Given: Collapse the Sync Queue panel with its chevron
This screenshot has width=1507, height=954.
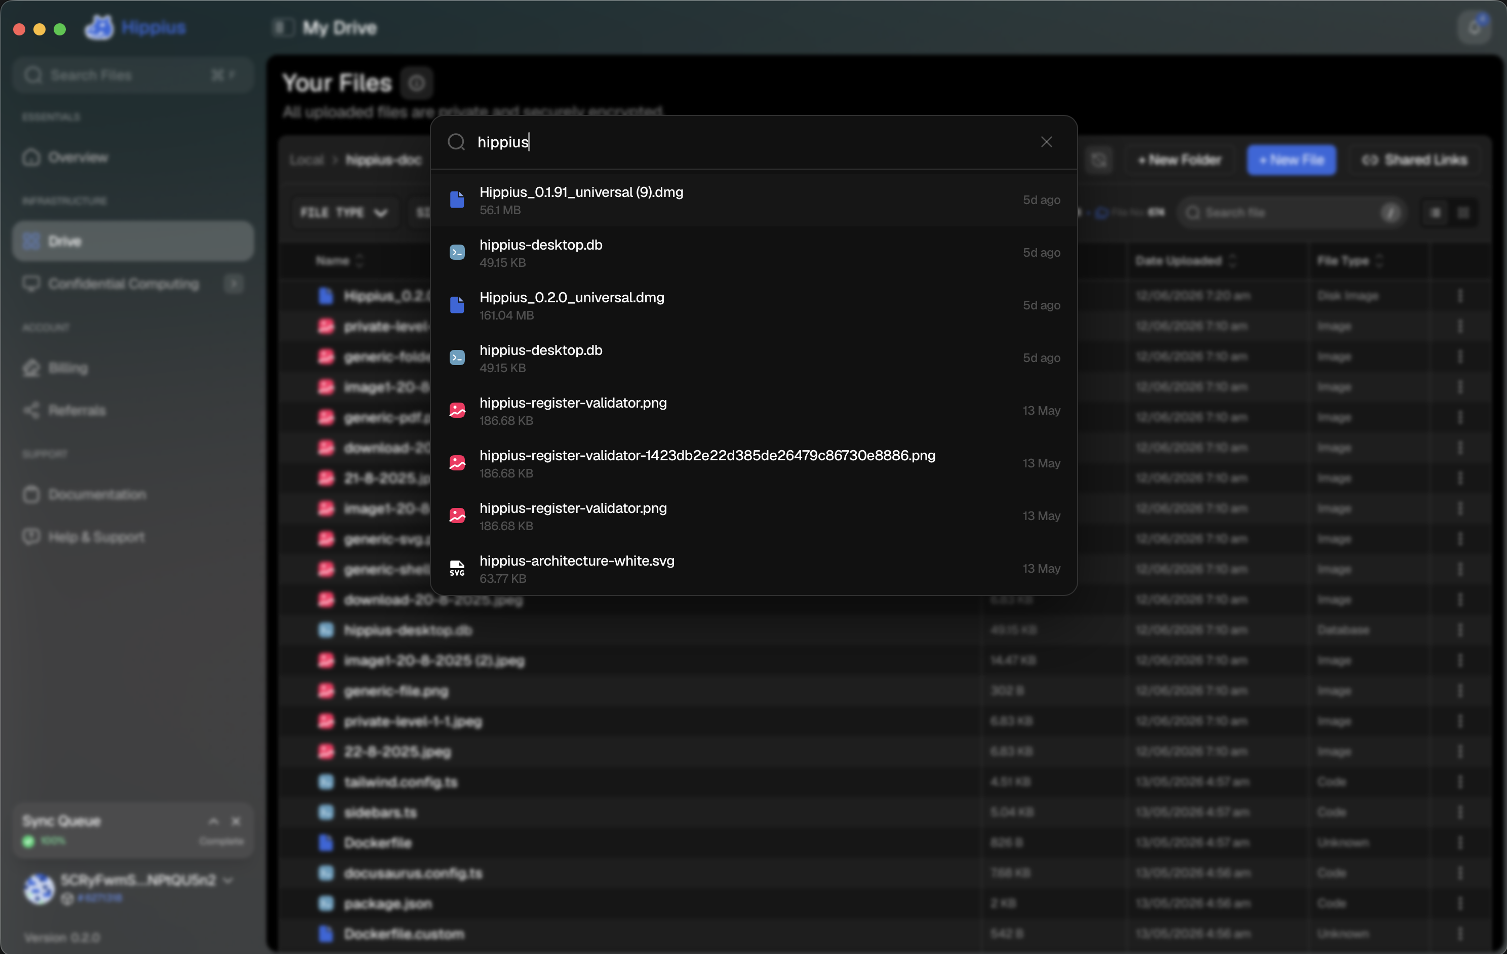Looking at the screenshot, I should (x=213, y=821).
